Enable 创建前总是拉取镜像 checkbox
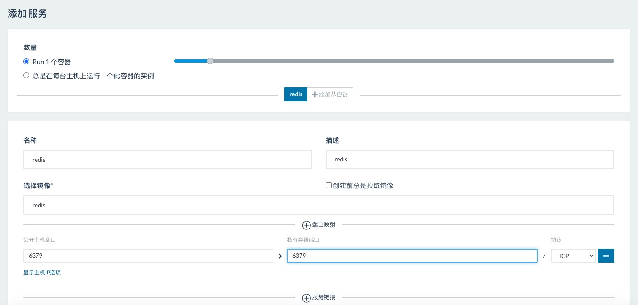The width and height of the screenshot is (638, 305). 328,185
